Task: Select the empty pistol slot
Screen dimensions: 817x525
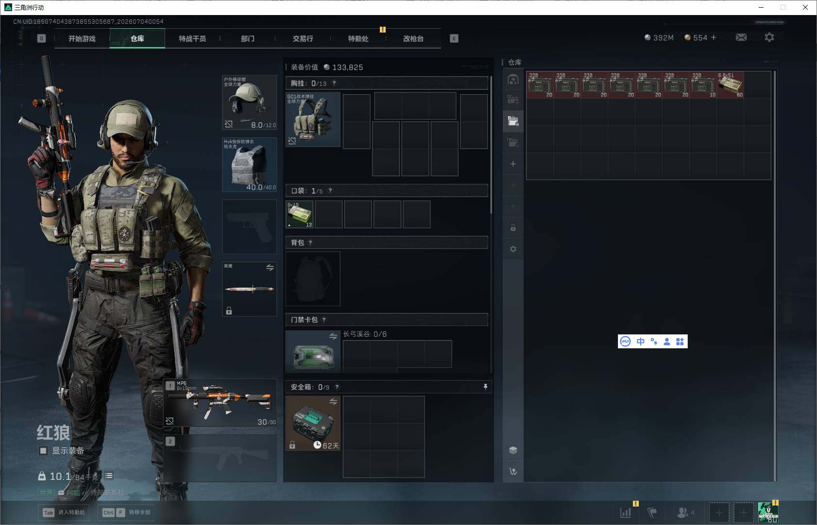Action: pos(250,227)
